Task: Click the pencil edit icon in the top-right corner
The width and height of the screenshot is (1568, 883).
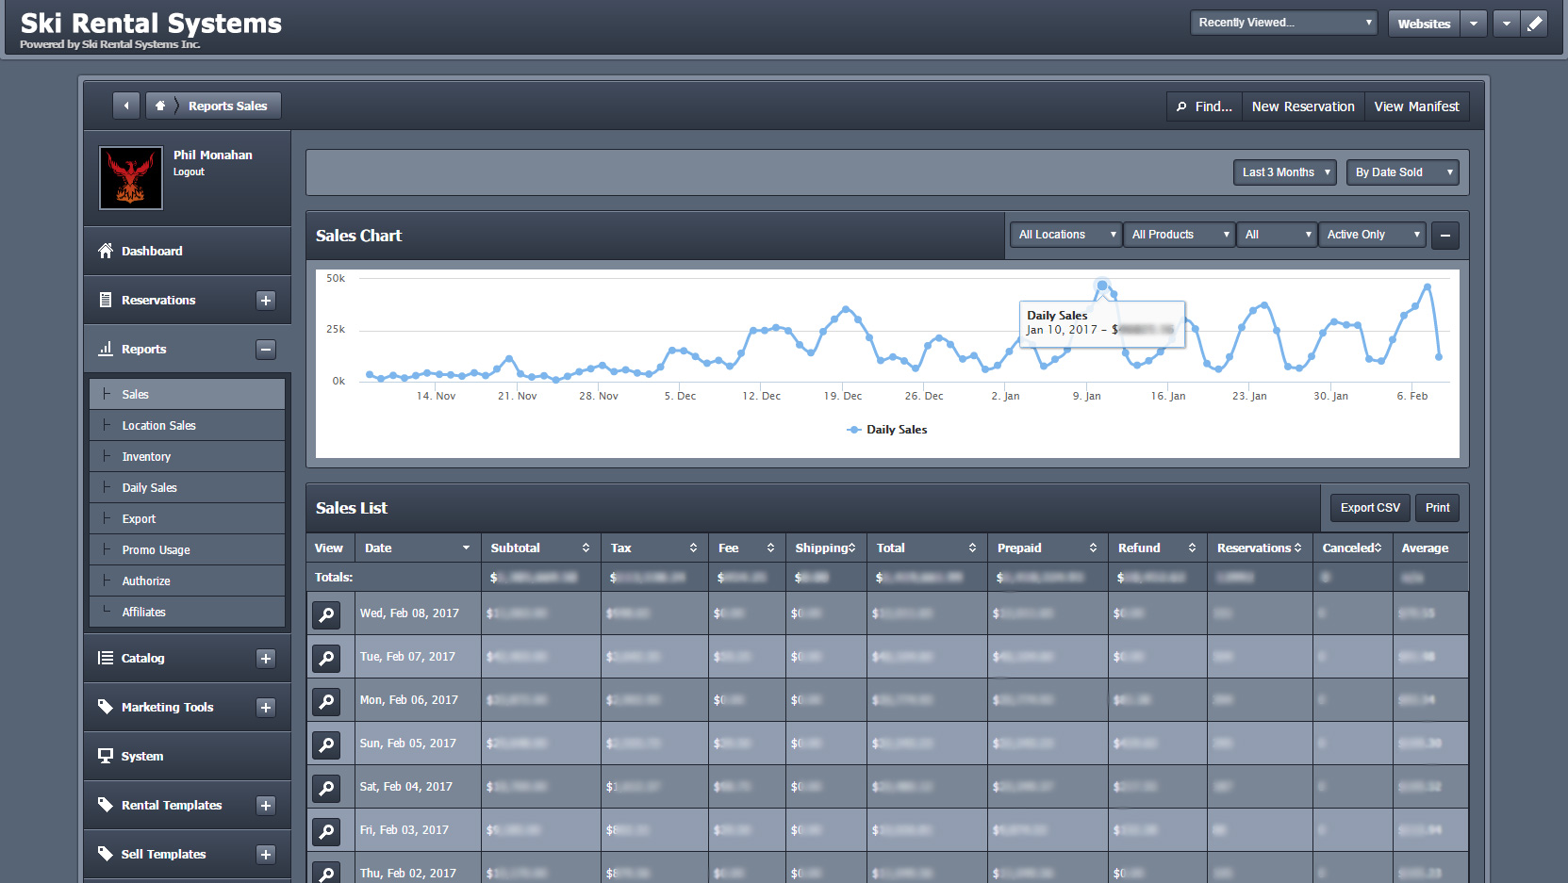Action: point(1535,23)
